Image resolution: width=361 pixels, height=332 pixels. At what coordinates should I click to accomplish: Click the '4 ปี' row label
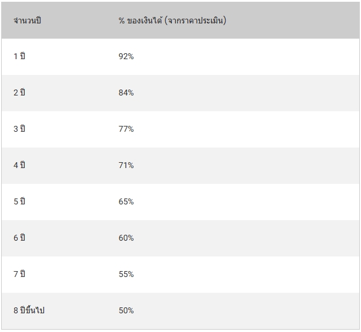19,166
